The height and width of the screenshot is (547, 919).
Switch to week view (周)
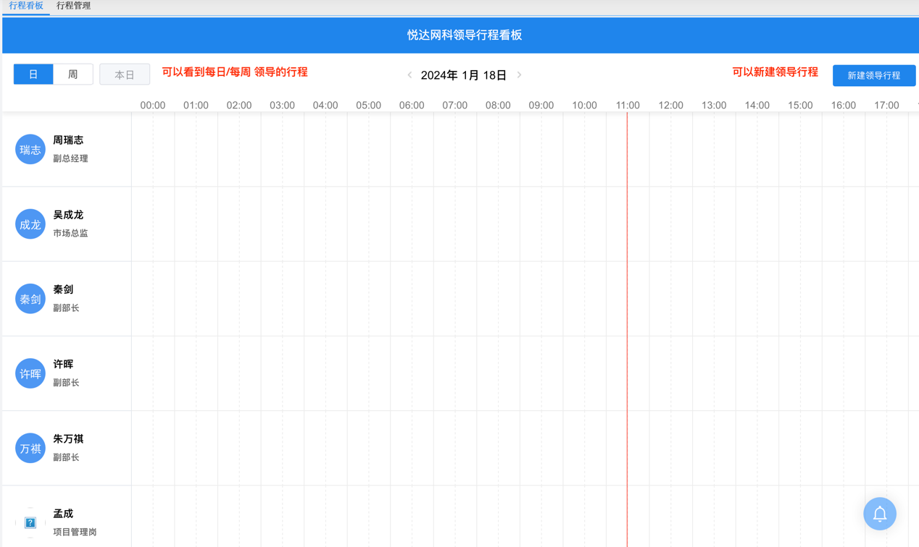click(x=72, y=75)
